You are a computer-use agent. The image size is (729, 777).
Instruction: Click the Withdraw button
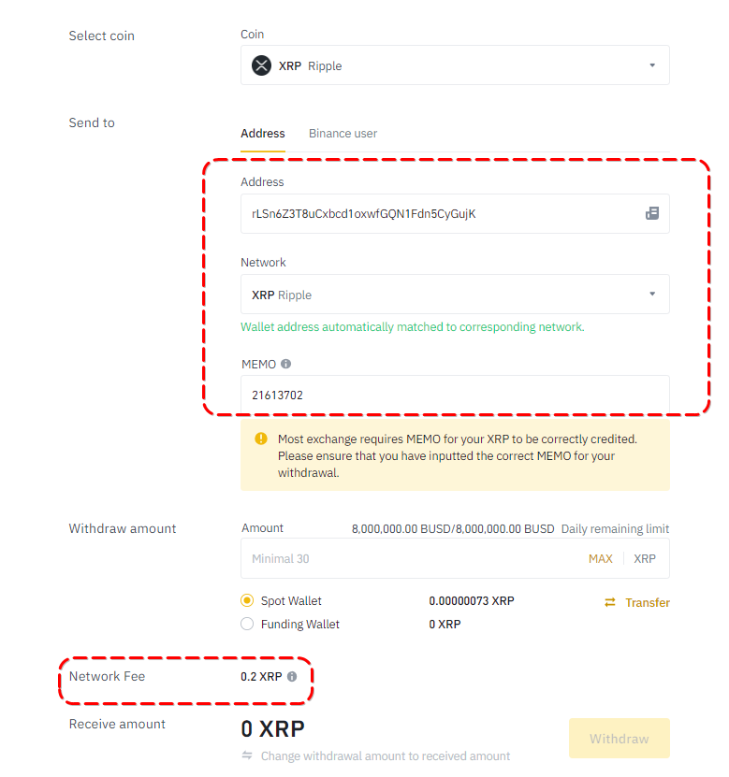pyautogui.click(x=619, y=739)
